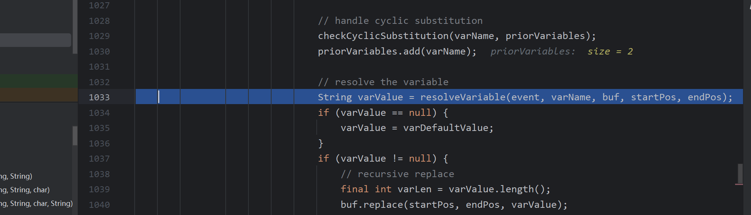Click gutter line number 1037
The width and height of the screenshot is (751, 215).
tap(99, 159)
